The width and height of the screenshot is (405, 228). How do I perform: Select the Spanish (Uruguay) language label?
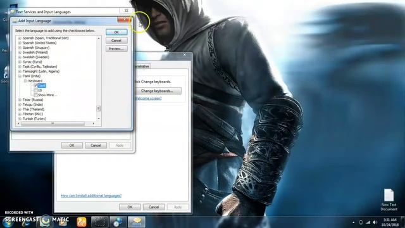point(36,47)
